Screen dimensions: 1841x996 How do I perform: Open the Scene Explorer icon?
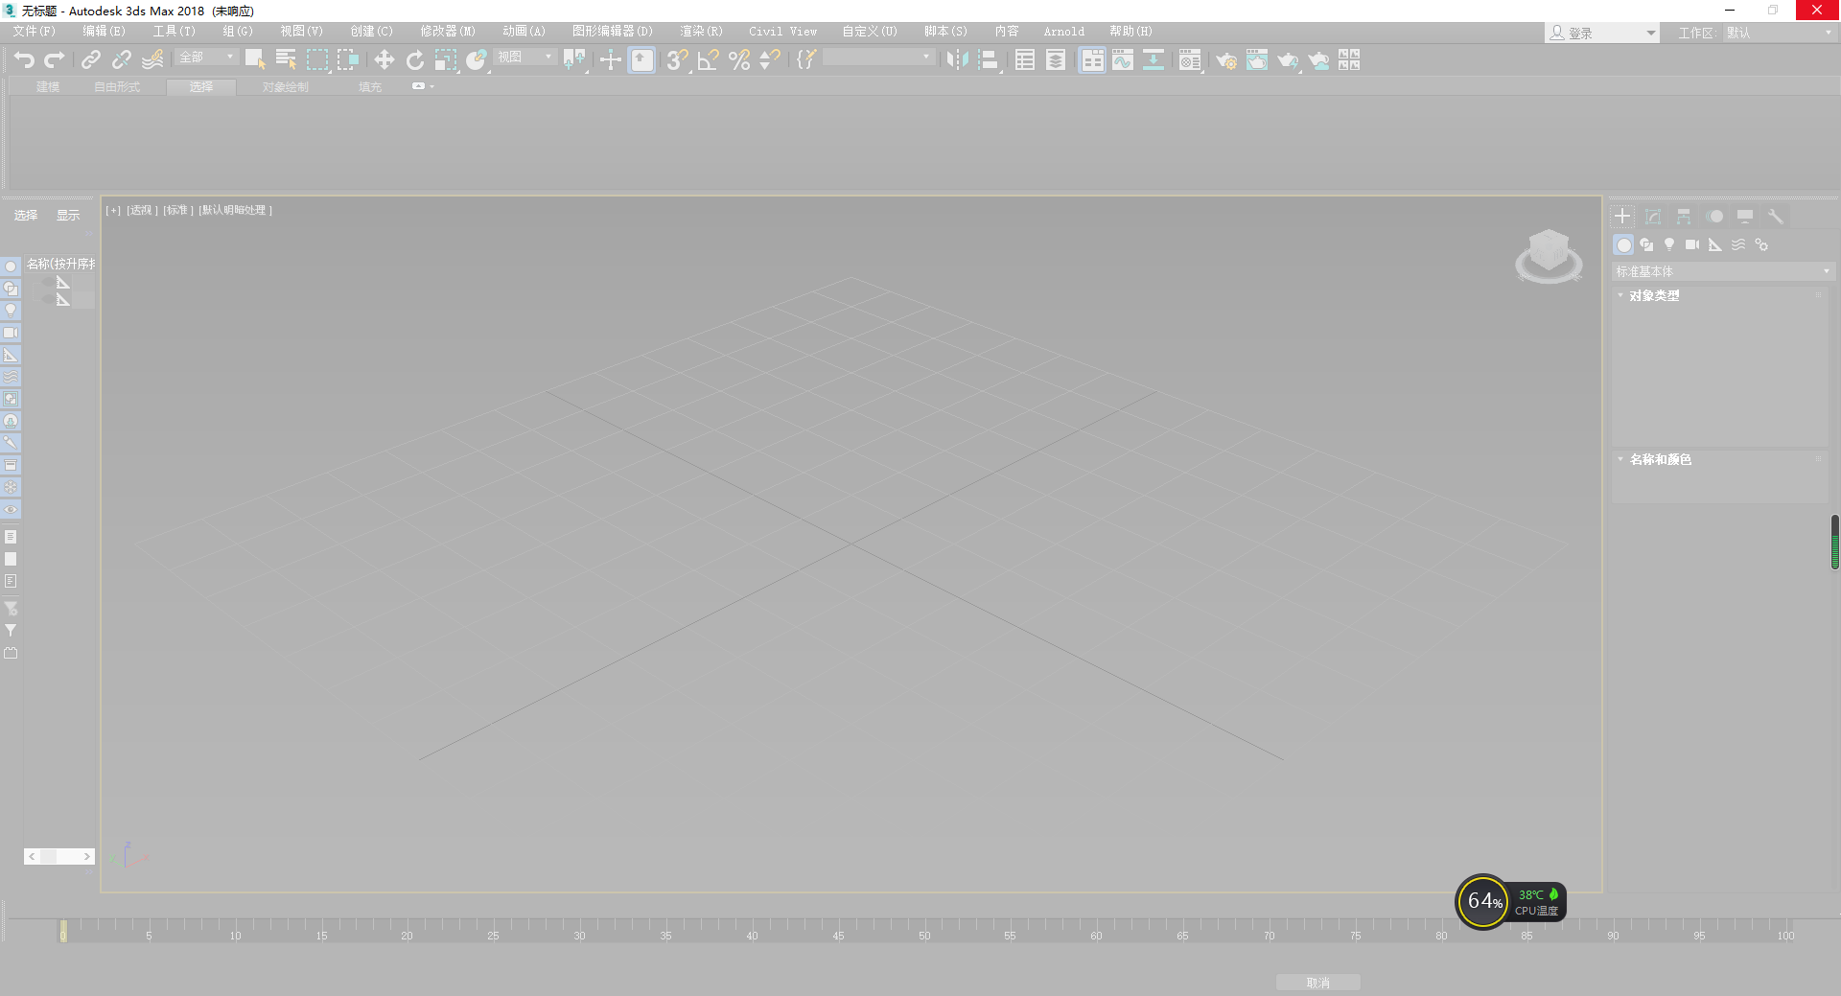tap(1024, 59)
